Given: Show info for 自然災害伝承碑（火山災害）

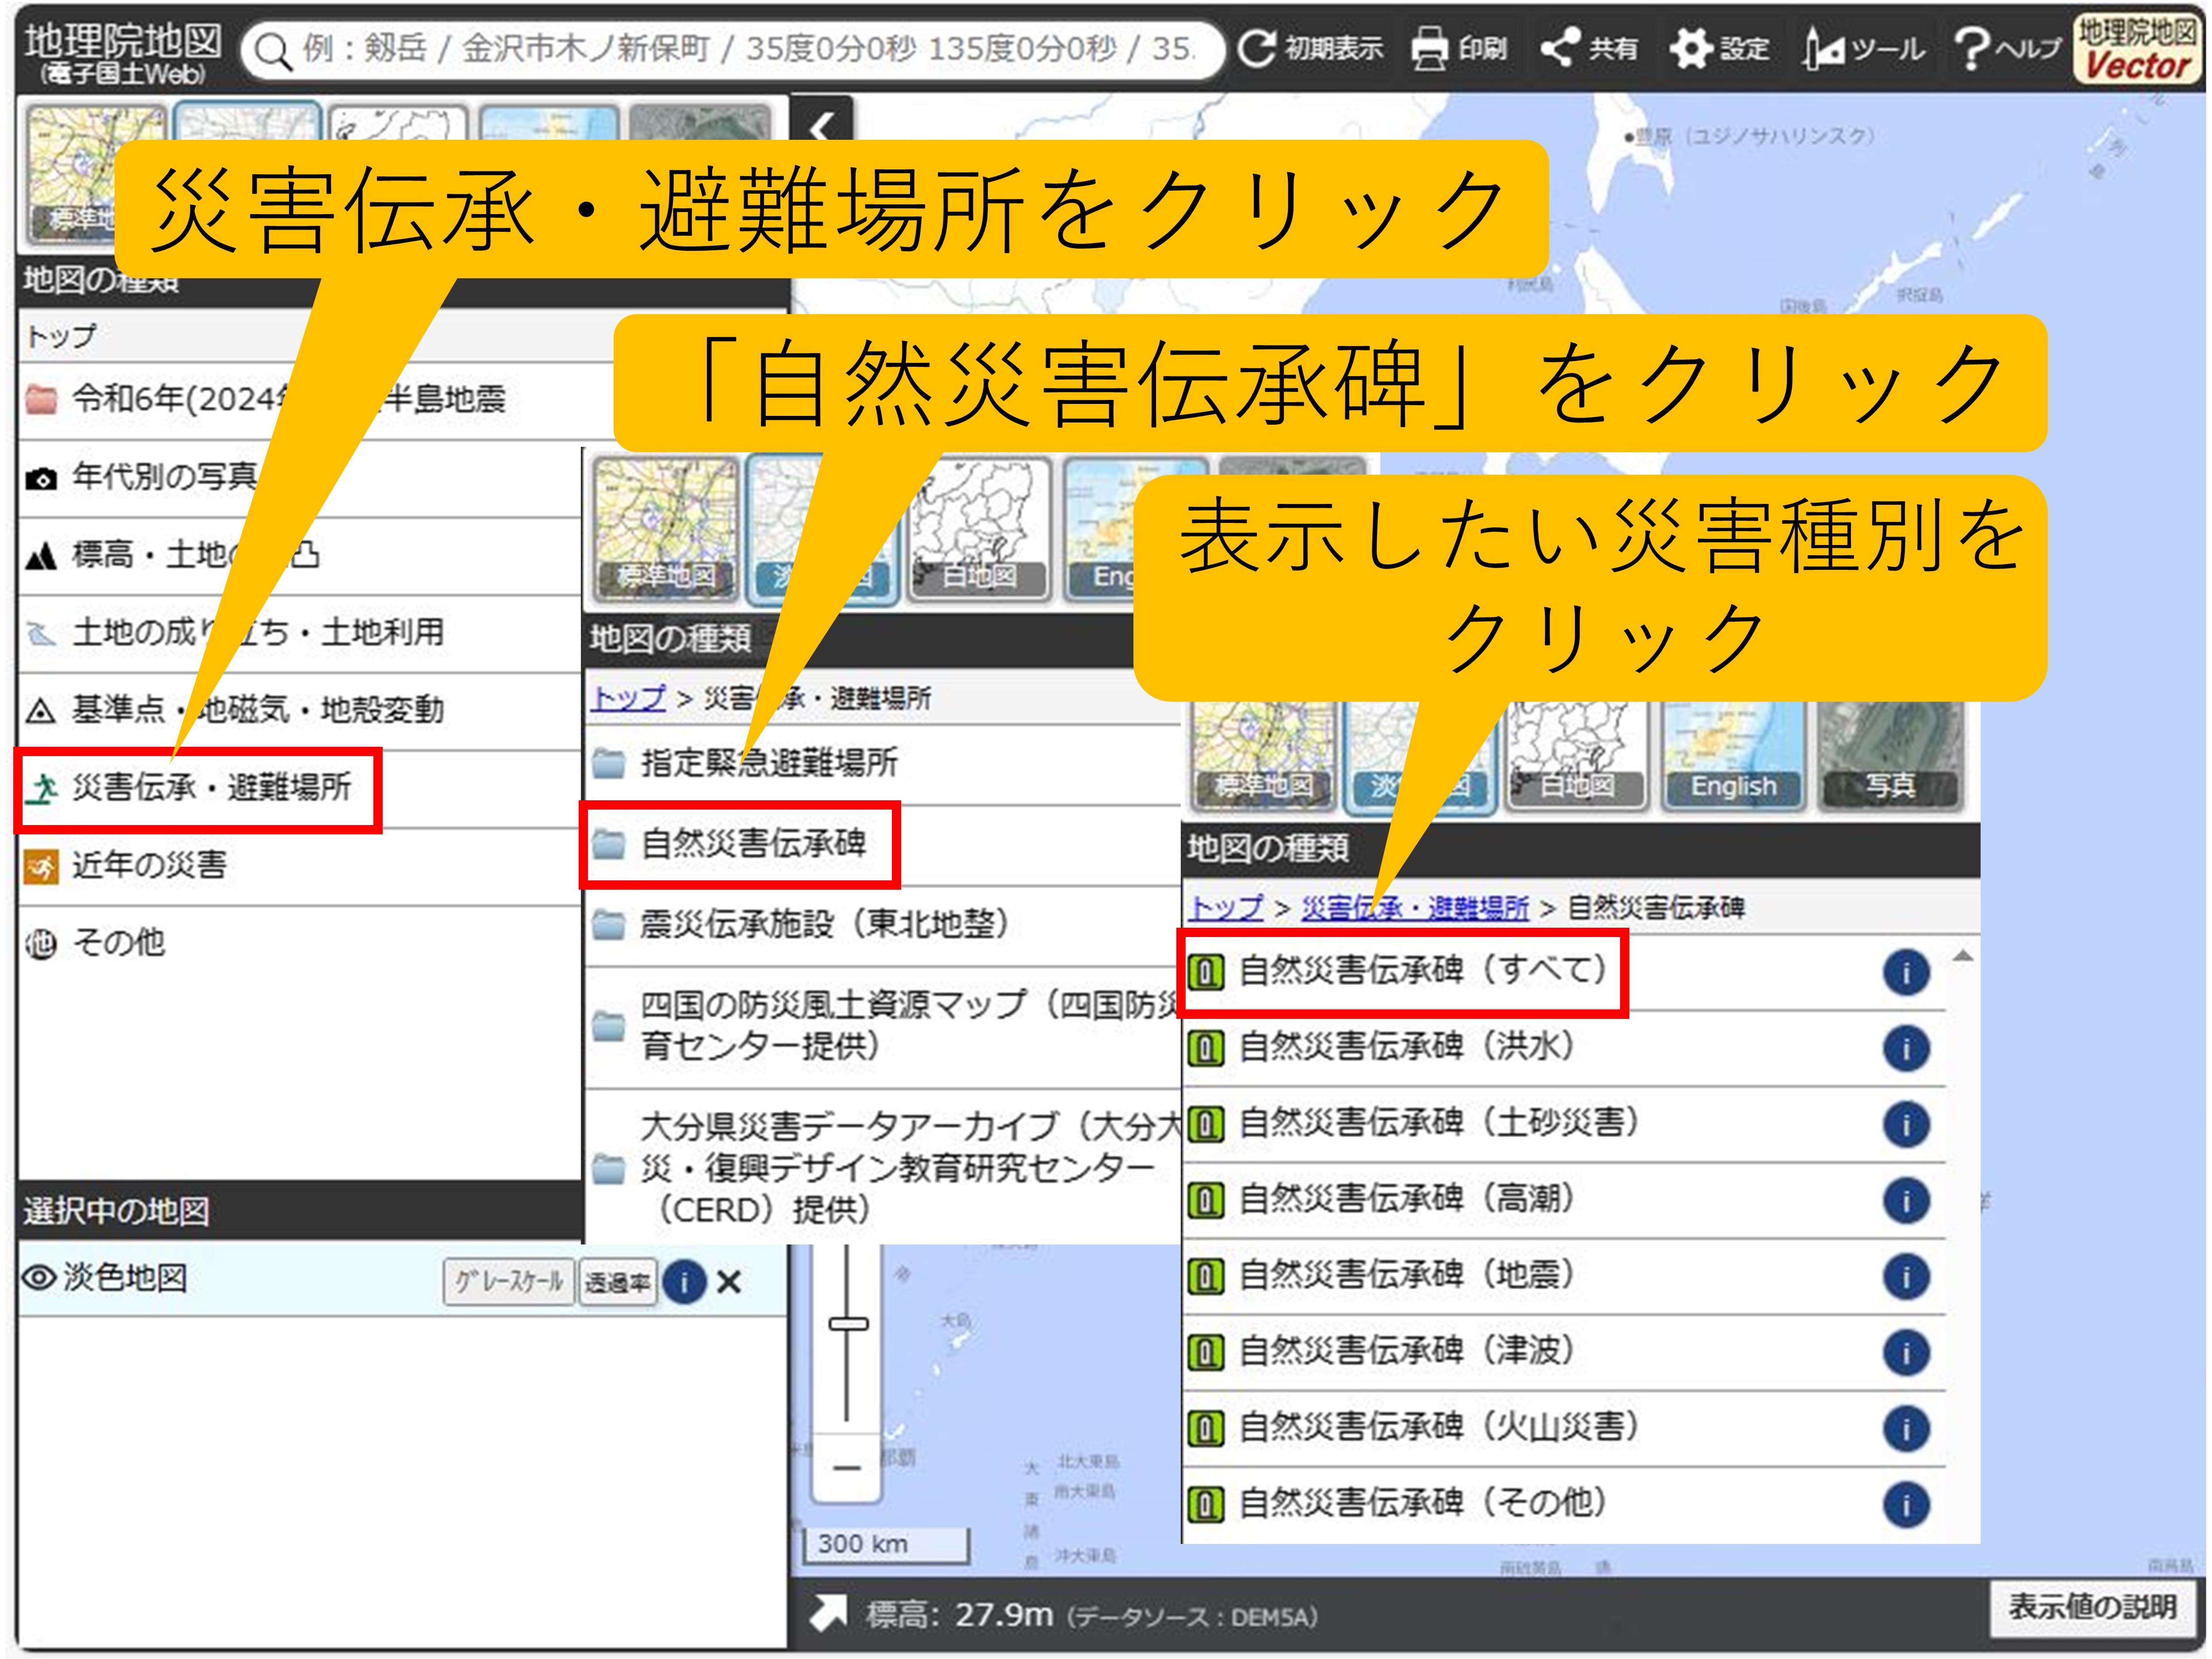Looking at the screenshot, I should [x=1906, y=1429].
